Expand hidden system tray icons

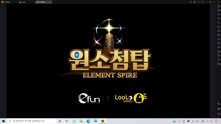[179, 121]
